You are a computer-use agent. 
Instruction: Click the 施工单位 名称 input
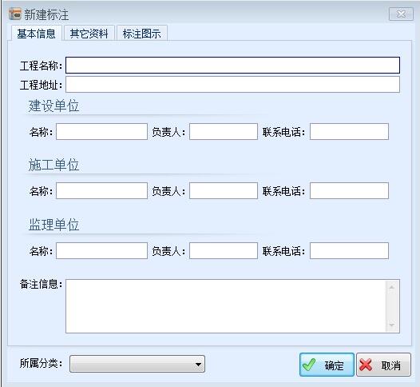coord(101,190)
